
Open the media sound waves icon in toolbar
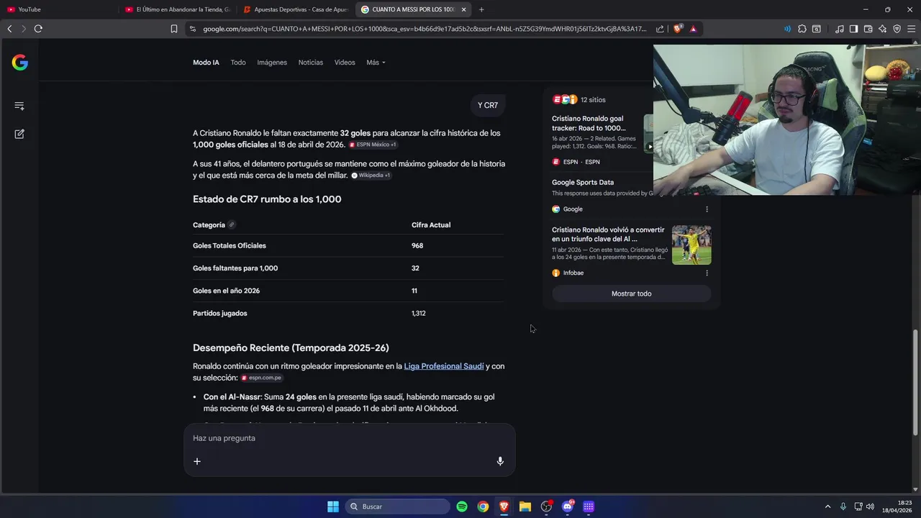pyautogui.click(x=787, y=29)
